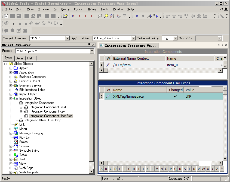Click the Object List Editor toolbar icon
The height and width of the screenshot is (182, 230).
coord(65,16)
